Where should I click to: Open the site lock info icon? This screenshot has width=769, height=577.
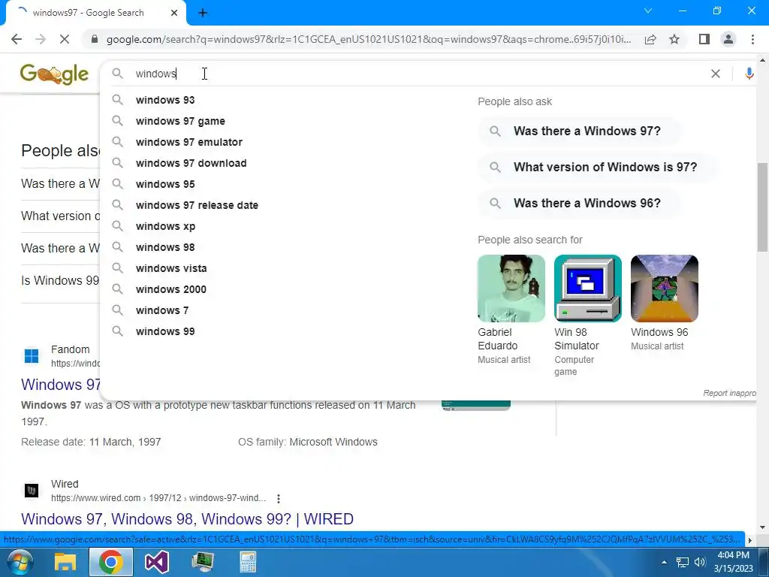pyautogui.click(x=95, y=39)
